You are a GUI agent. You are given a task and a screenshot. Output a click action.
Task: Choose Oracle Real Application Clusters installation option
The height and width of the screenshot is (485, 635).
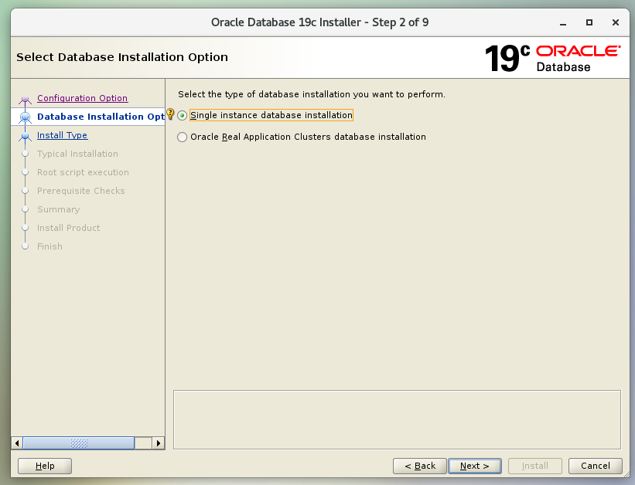(x=183, y=137)
